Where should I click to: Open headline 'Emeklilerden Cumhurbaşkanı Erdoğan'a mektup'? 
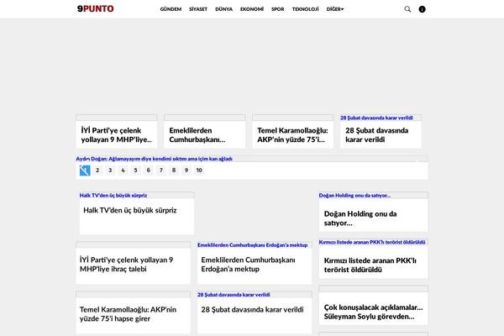248,265
